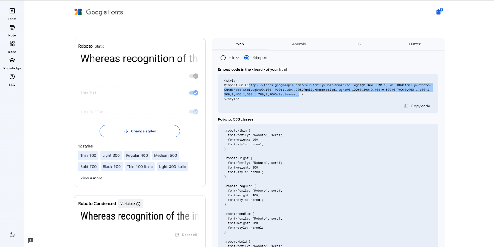Click '.roboto-medium {' code line

239,214
